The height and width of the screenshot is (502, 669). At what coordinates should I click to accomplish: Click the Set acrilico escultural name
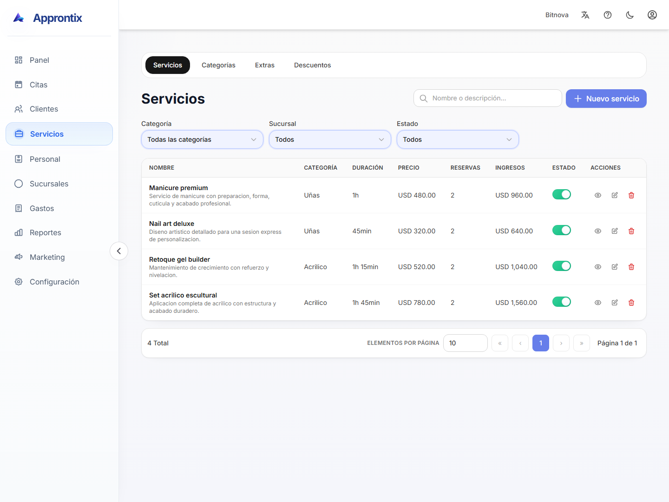(183, 295)
